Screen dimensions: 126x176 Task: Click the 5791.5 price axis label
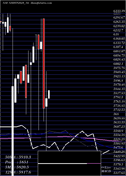point(118,97)
